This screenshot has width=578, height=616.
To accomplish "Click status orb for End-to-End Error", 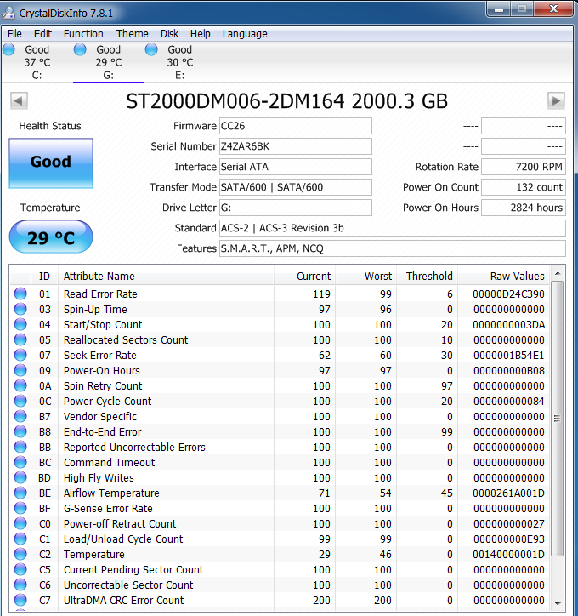I will click(20, 431).
